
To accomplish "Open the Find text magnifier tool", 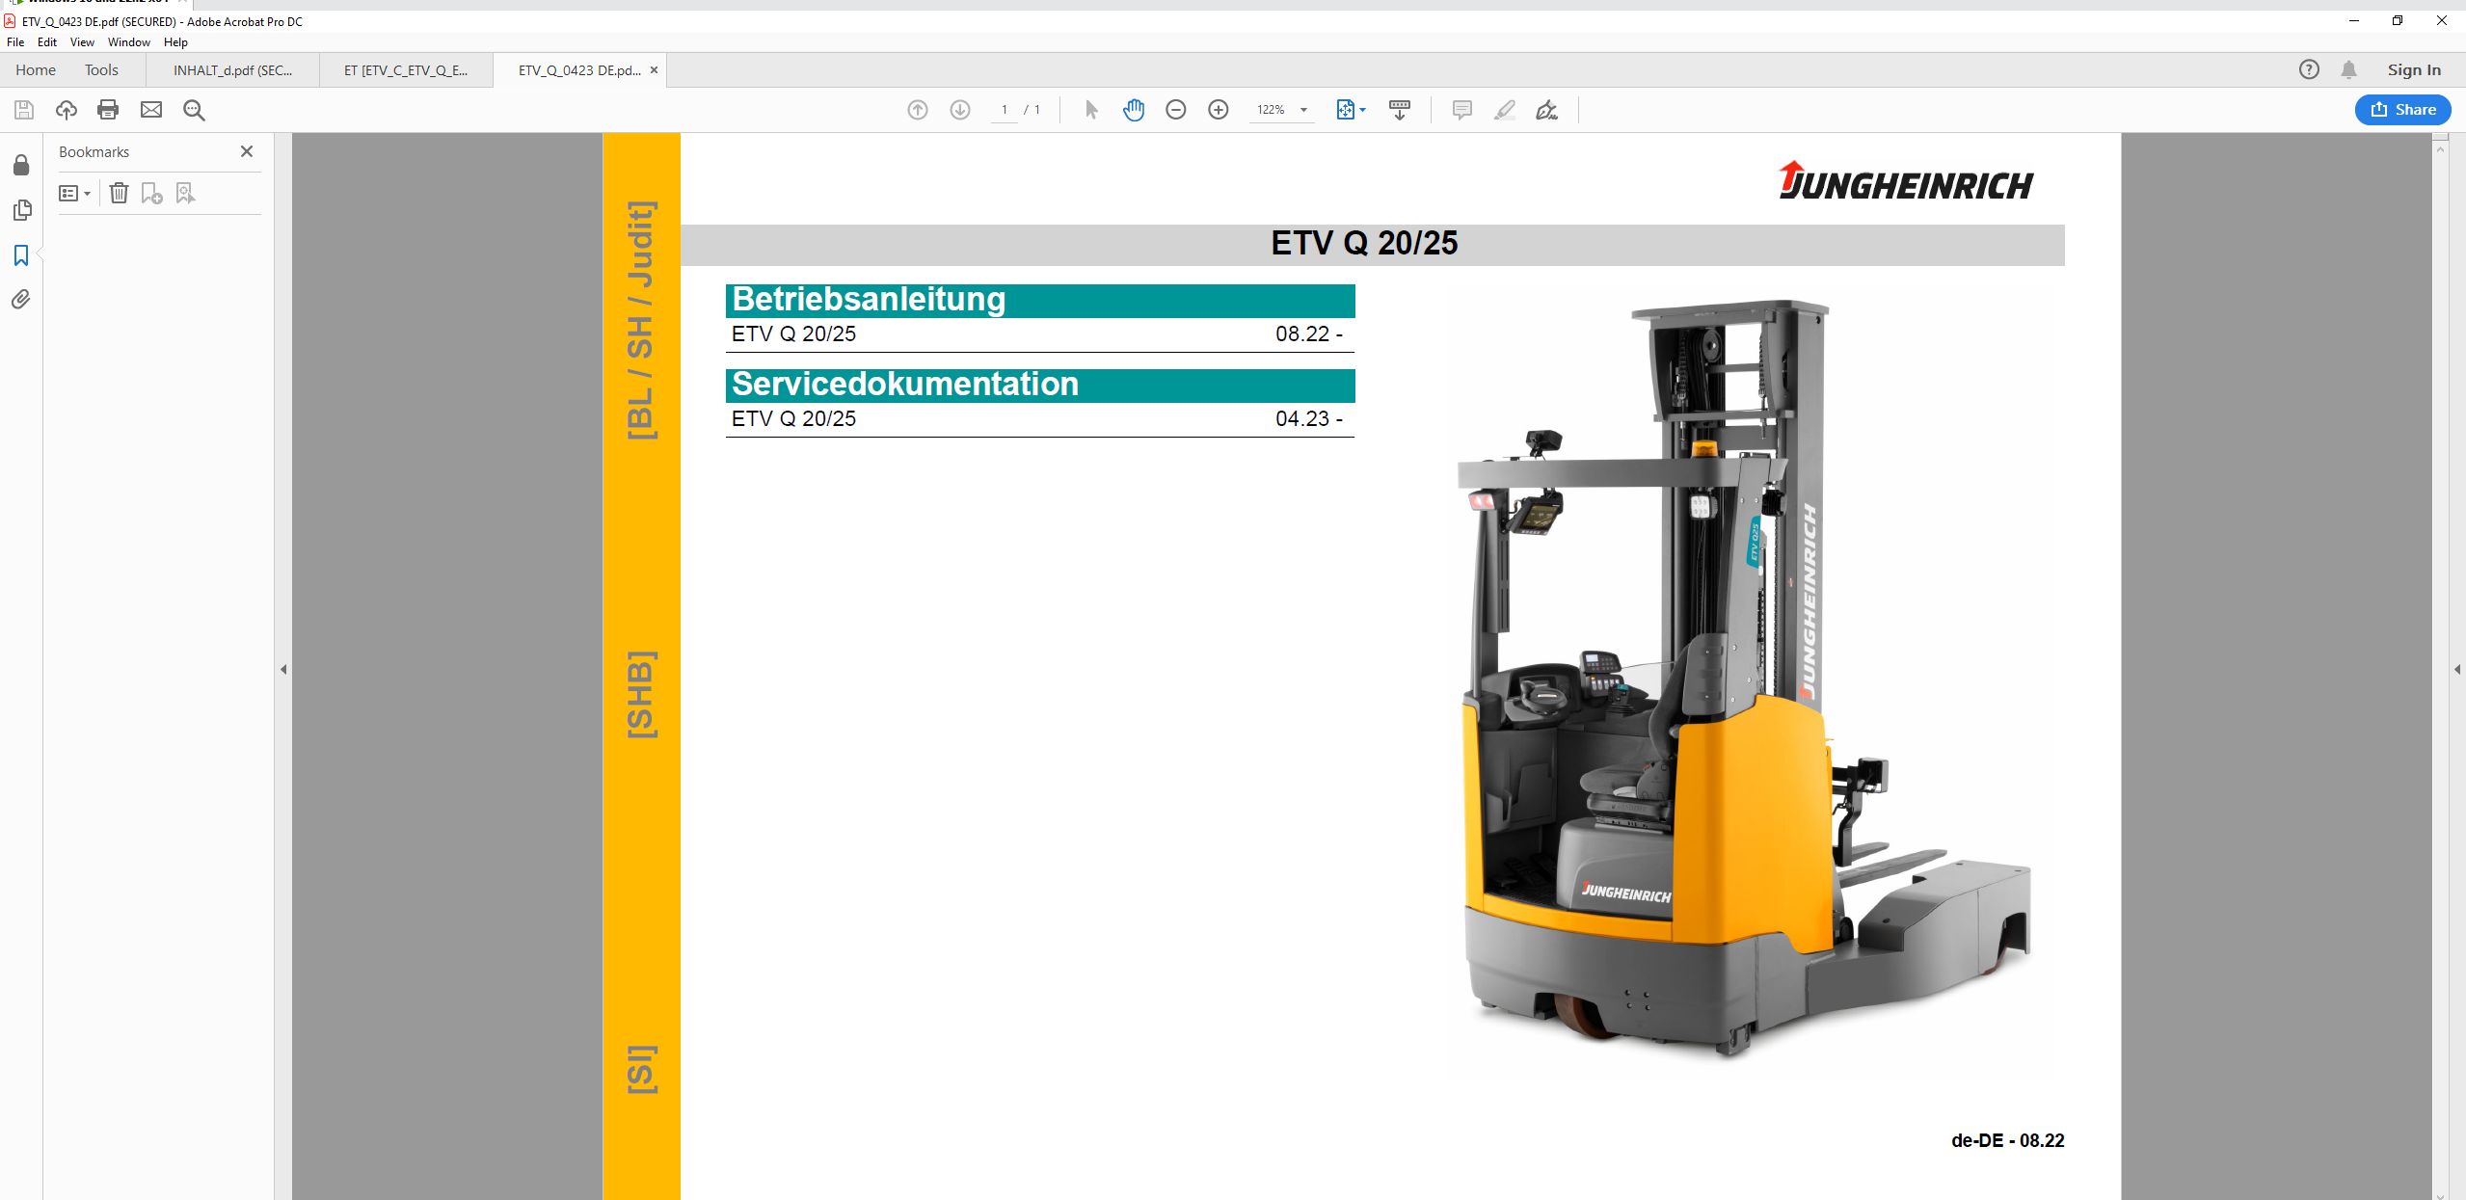I will (x=194, y=110).
